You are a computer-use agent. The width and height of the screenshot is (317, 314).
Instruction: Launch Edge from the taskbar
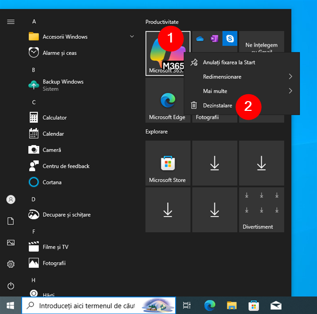pyautogui.click(x=210, y=305)
